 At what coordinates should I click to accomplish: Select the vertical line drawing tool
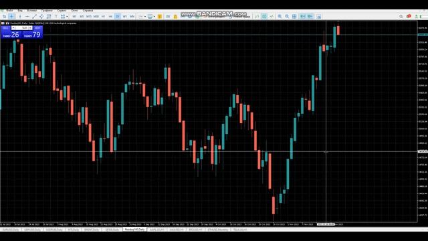(x=20, y=17)
